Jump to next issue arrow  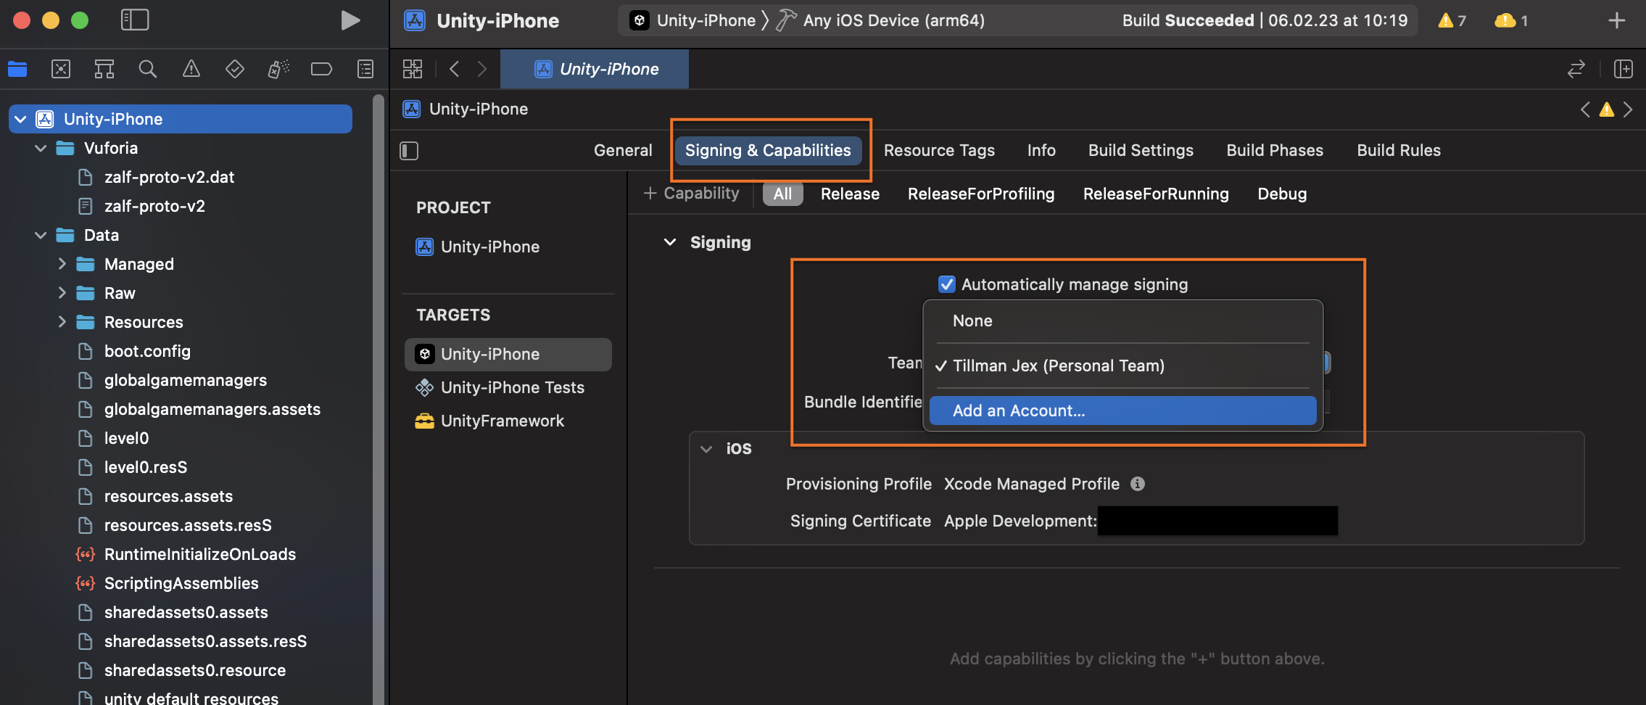(1628, 110)
